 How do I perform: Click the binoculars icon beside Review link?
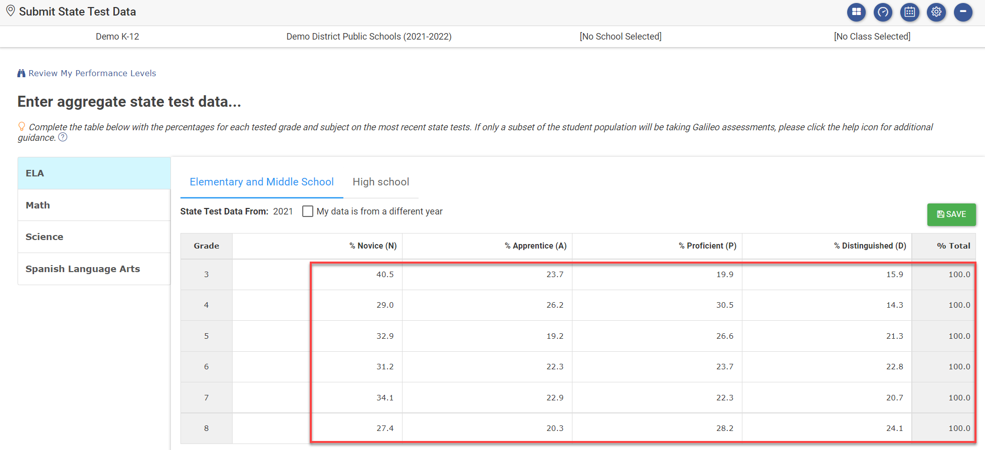click(21, 73)
